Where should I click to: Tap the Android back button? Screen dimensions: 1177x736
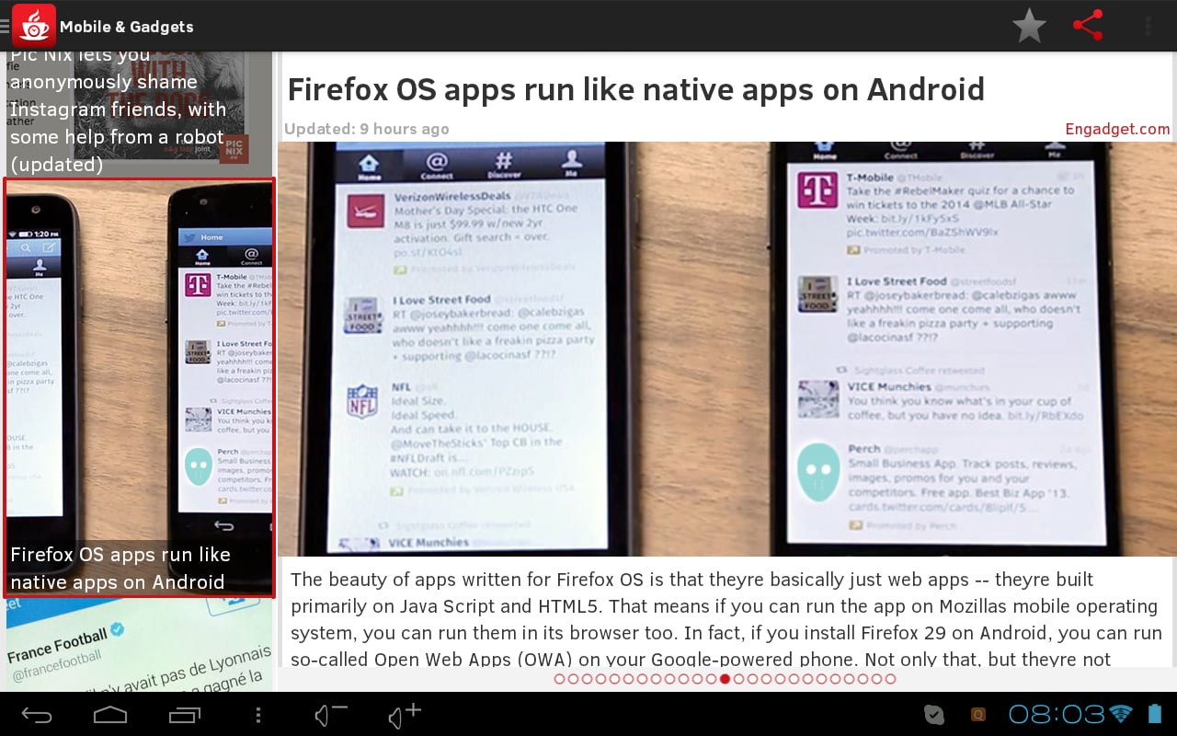(x=37, y=715)
